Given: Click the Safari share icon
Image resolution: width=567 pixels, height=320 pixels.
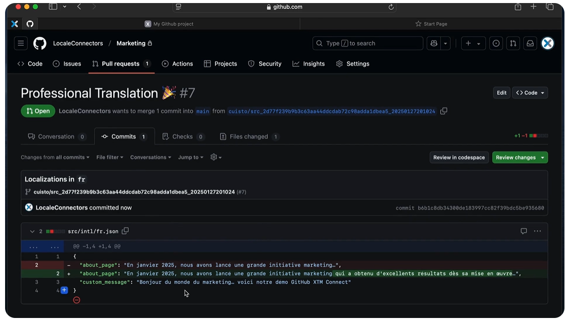Looking at the screenshot, I should (518, 7).
